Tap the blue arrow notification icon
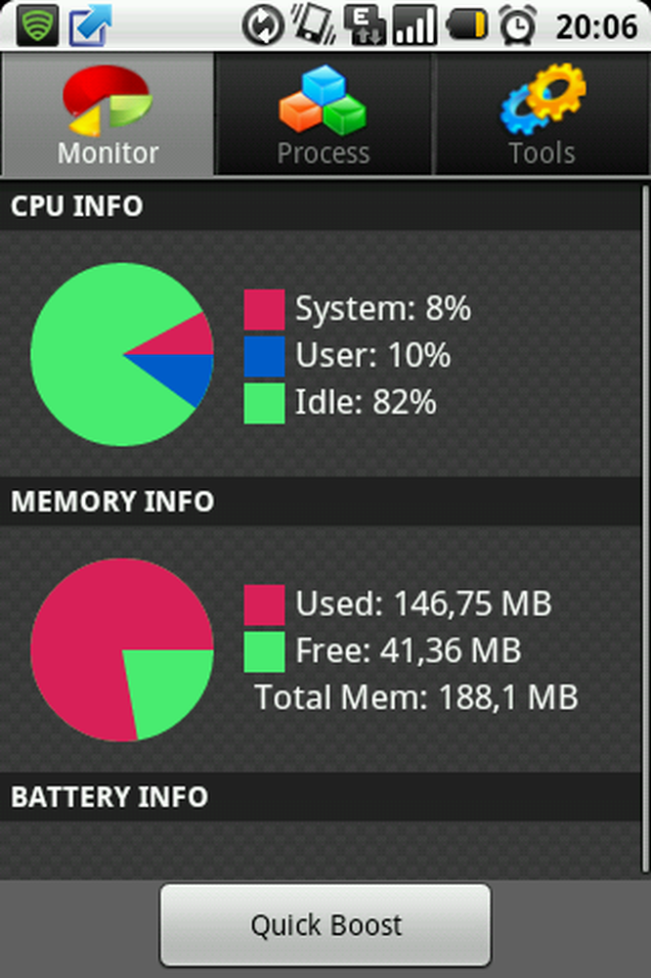 click(x=90, y=25)
